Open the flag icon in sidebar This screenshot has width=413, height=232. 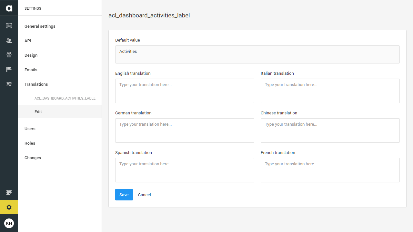coord(9,69)
